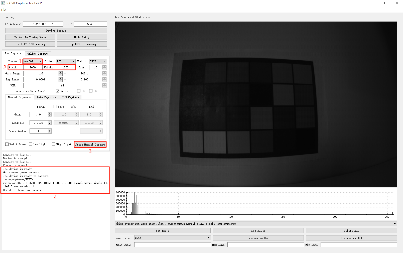Click Switch To Tuning Mode
403x253 pixels.
click(x=30, y=37)
